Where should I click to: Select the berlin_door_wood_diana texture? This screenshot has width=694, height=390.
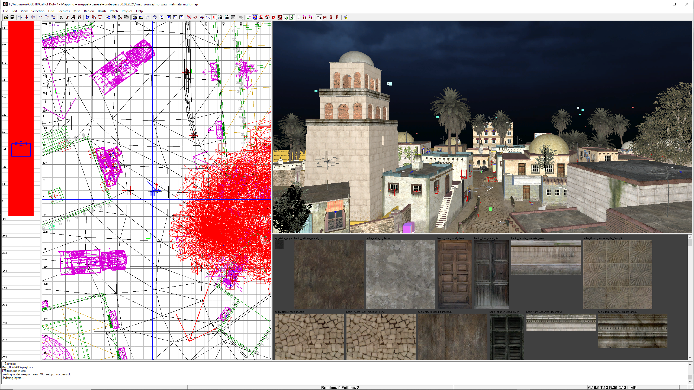click(455, 274)
